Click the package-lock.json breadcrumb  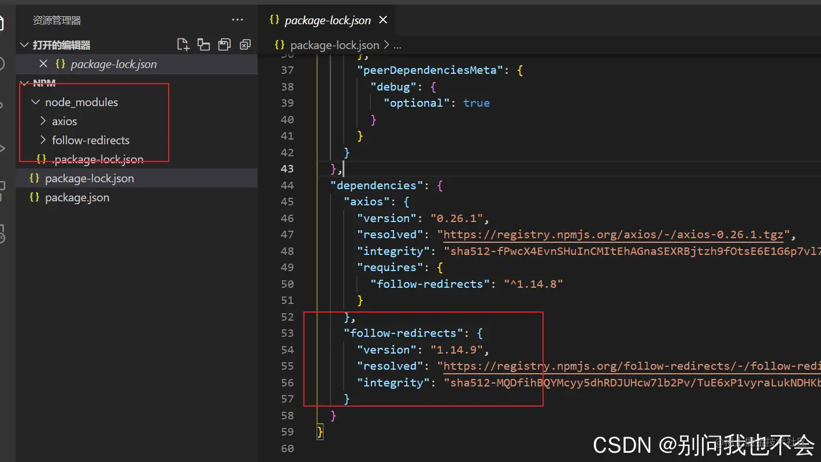point(335,45)
